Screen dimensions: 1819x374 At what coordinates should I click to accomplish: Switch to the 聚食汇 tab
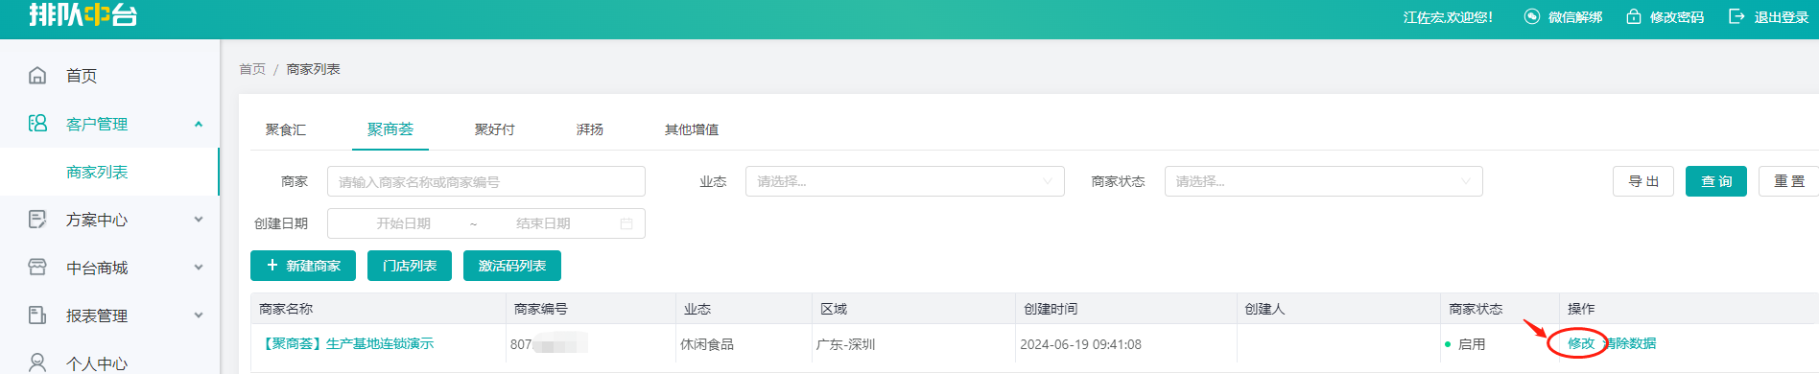[286, 129]
